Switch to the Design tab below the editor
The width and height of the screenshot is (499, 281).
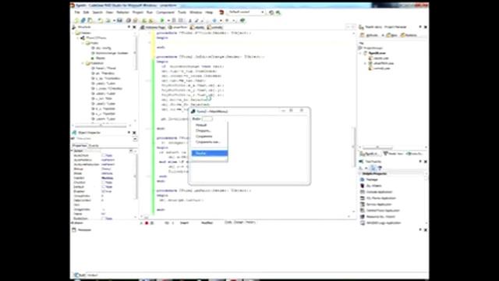pyautogui.click(x=239, y=222)
